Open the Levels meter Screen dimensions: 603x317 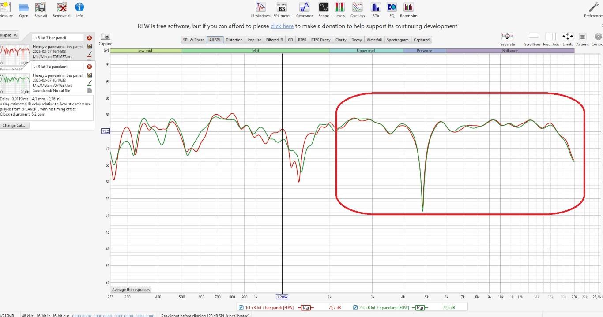pyautogui.click(x=339, y=7)
